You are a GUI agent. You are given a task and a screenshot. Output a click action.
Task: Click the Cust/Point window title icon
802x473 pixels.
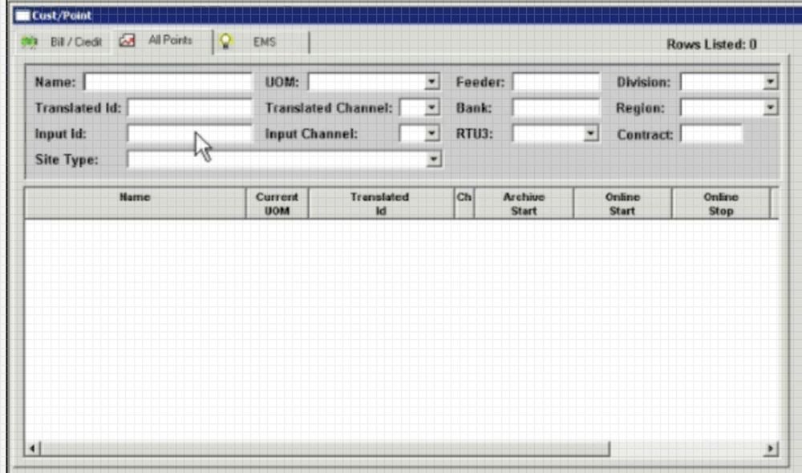coord(22,15)
